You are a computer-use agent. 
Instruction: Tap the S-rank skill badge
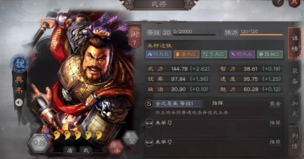149,104
